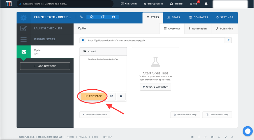Click the Funnel Steps hamburger icon

coord(24,39)
